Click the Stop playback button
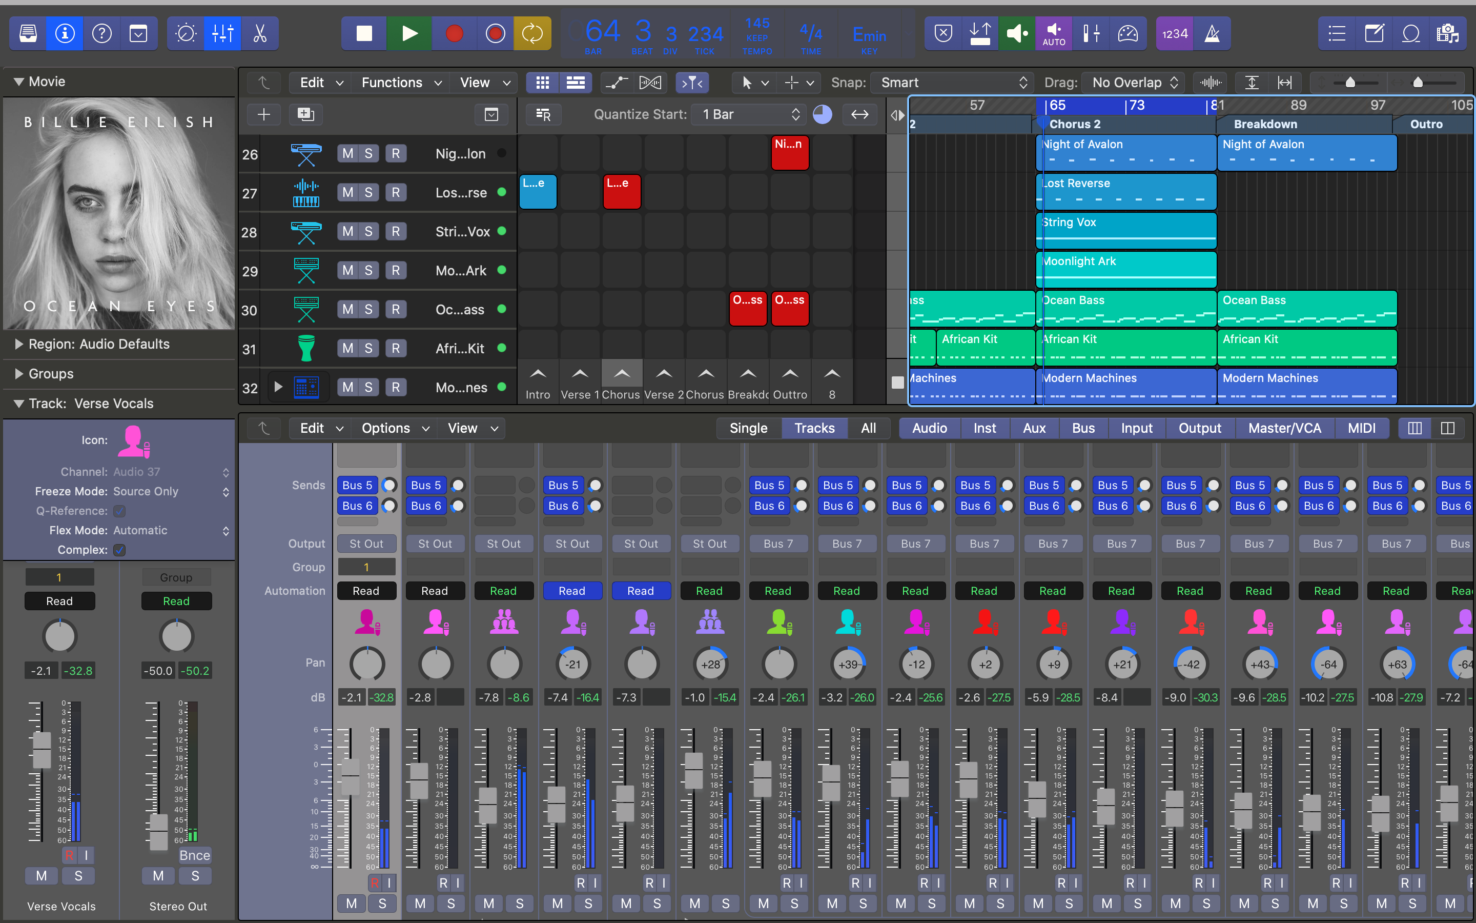 pos(364,33)
